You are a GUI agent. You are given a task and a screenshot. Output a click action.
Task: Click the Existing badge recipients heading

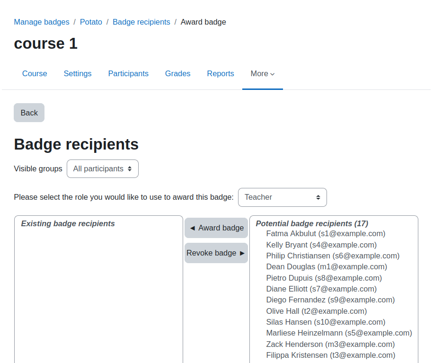coord(68,224)
